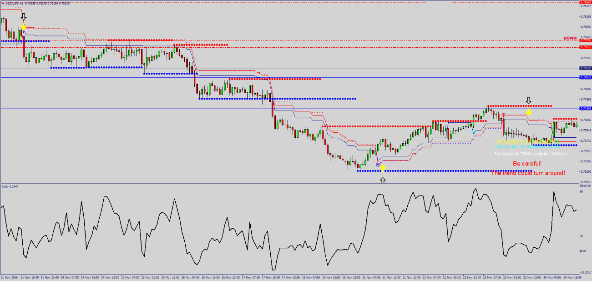Click the 'The trend could turn around!' warning text
Viewport: 592px width, 281px height.
pyautogui.click(x=528, y=172)
